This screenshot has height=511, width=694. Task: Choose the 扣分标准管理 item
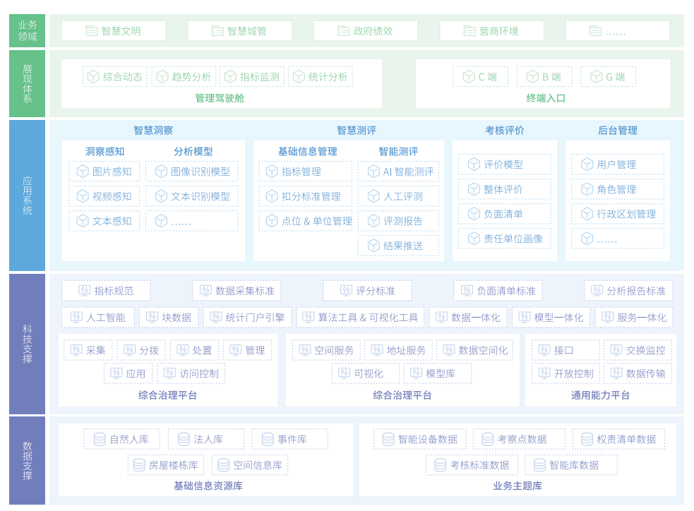click(306, 196)
